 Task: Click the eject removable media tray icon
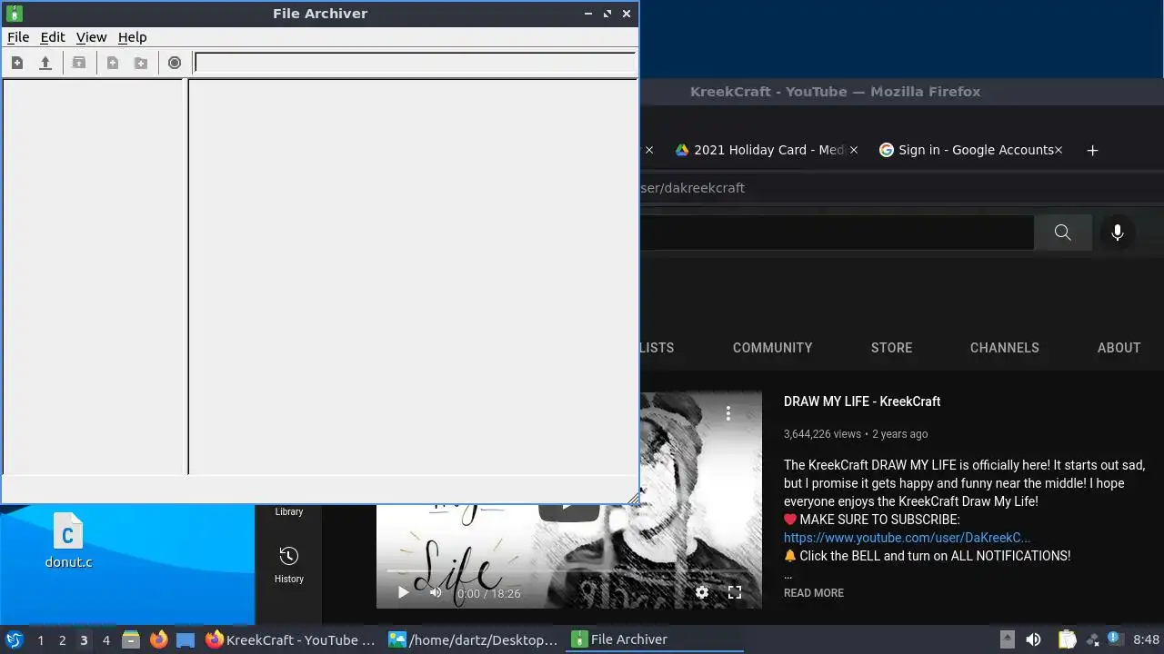tap(1007, 639)
